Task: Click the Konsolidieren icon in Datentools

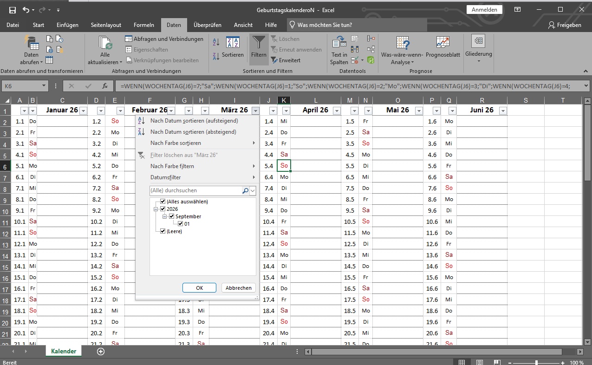Action: tap(371, 39)
